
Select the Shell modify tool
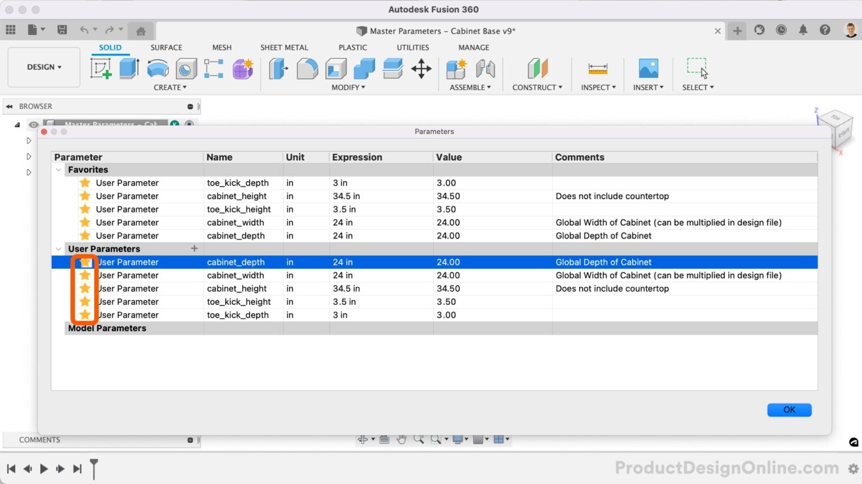click(x=335, y=68)
